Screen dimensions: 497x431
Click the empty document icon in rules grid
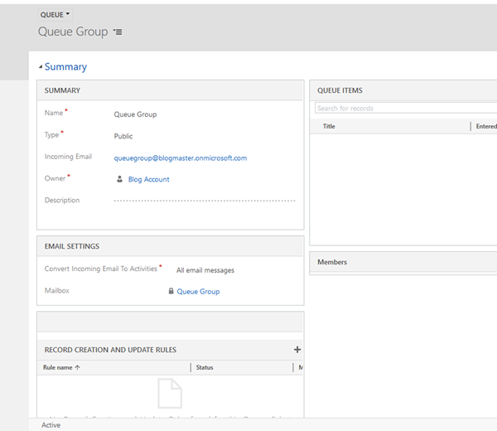point(169,393)
